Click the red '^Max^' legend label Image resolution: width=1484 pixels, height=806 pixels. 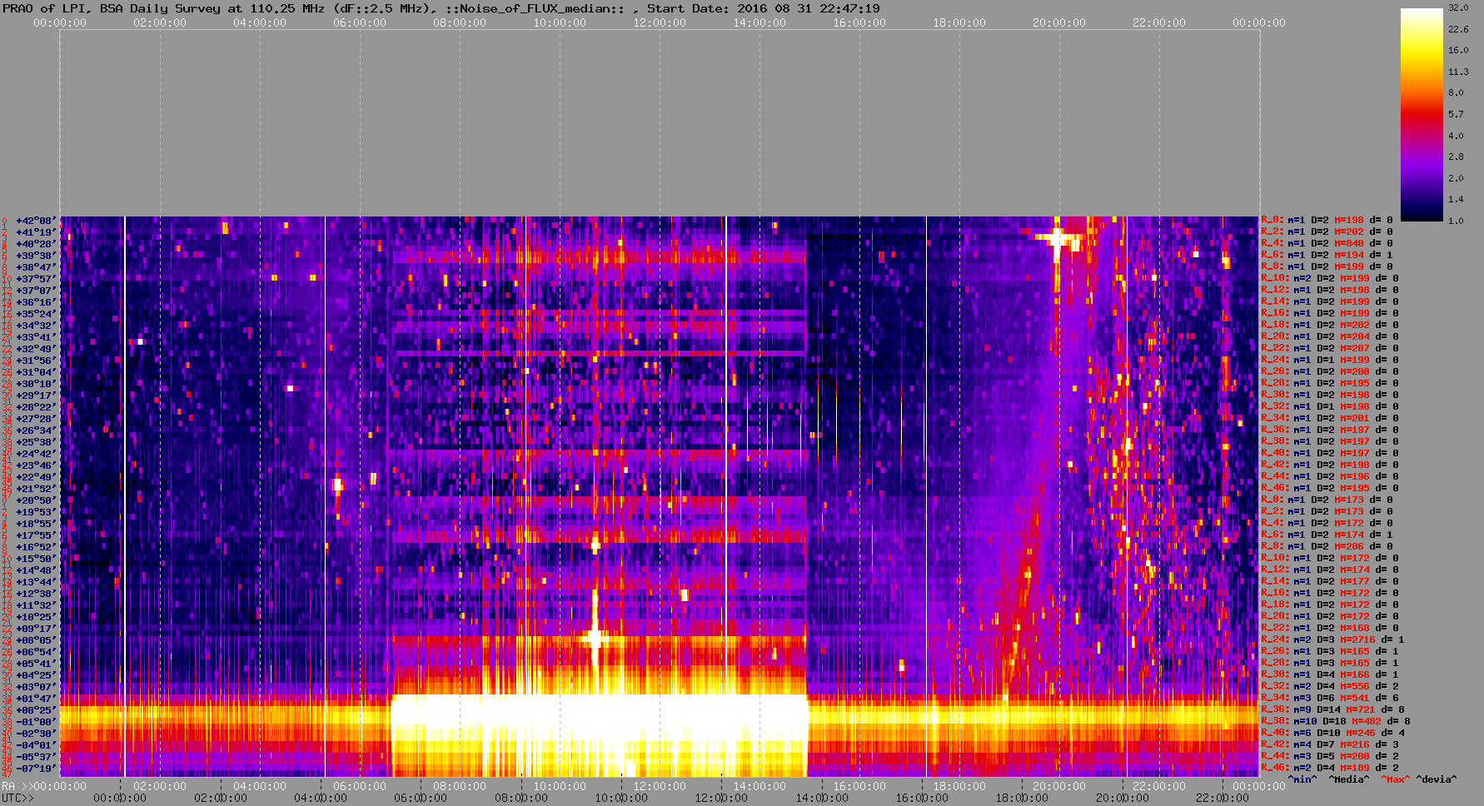1395,780
